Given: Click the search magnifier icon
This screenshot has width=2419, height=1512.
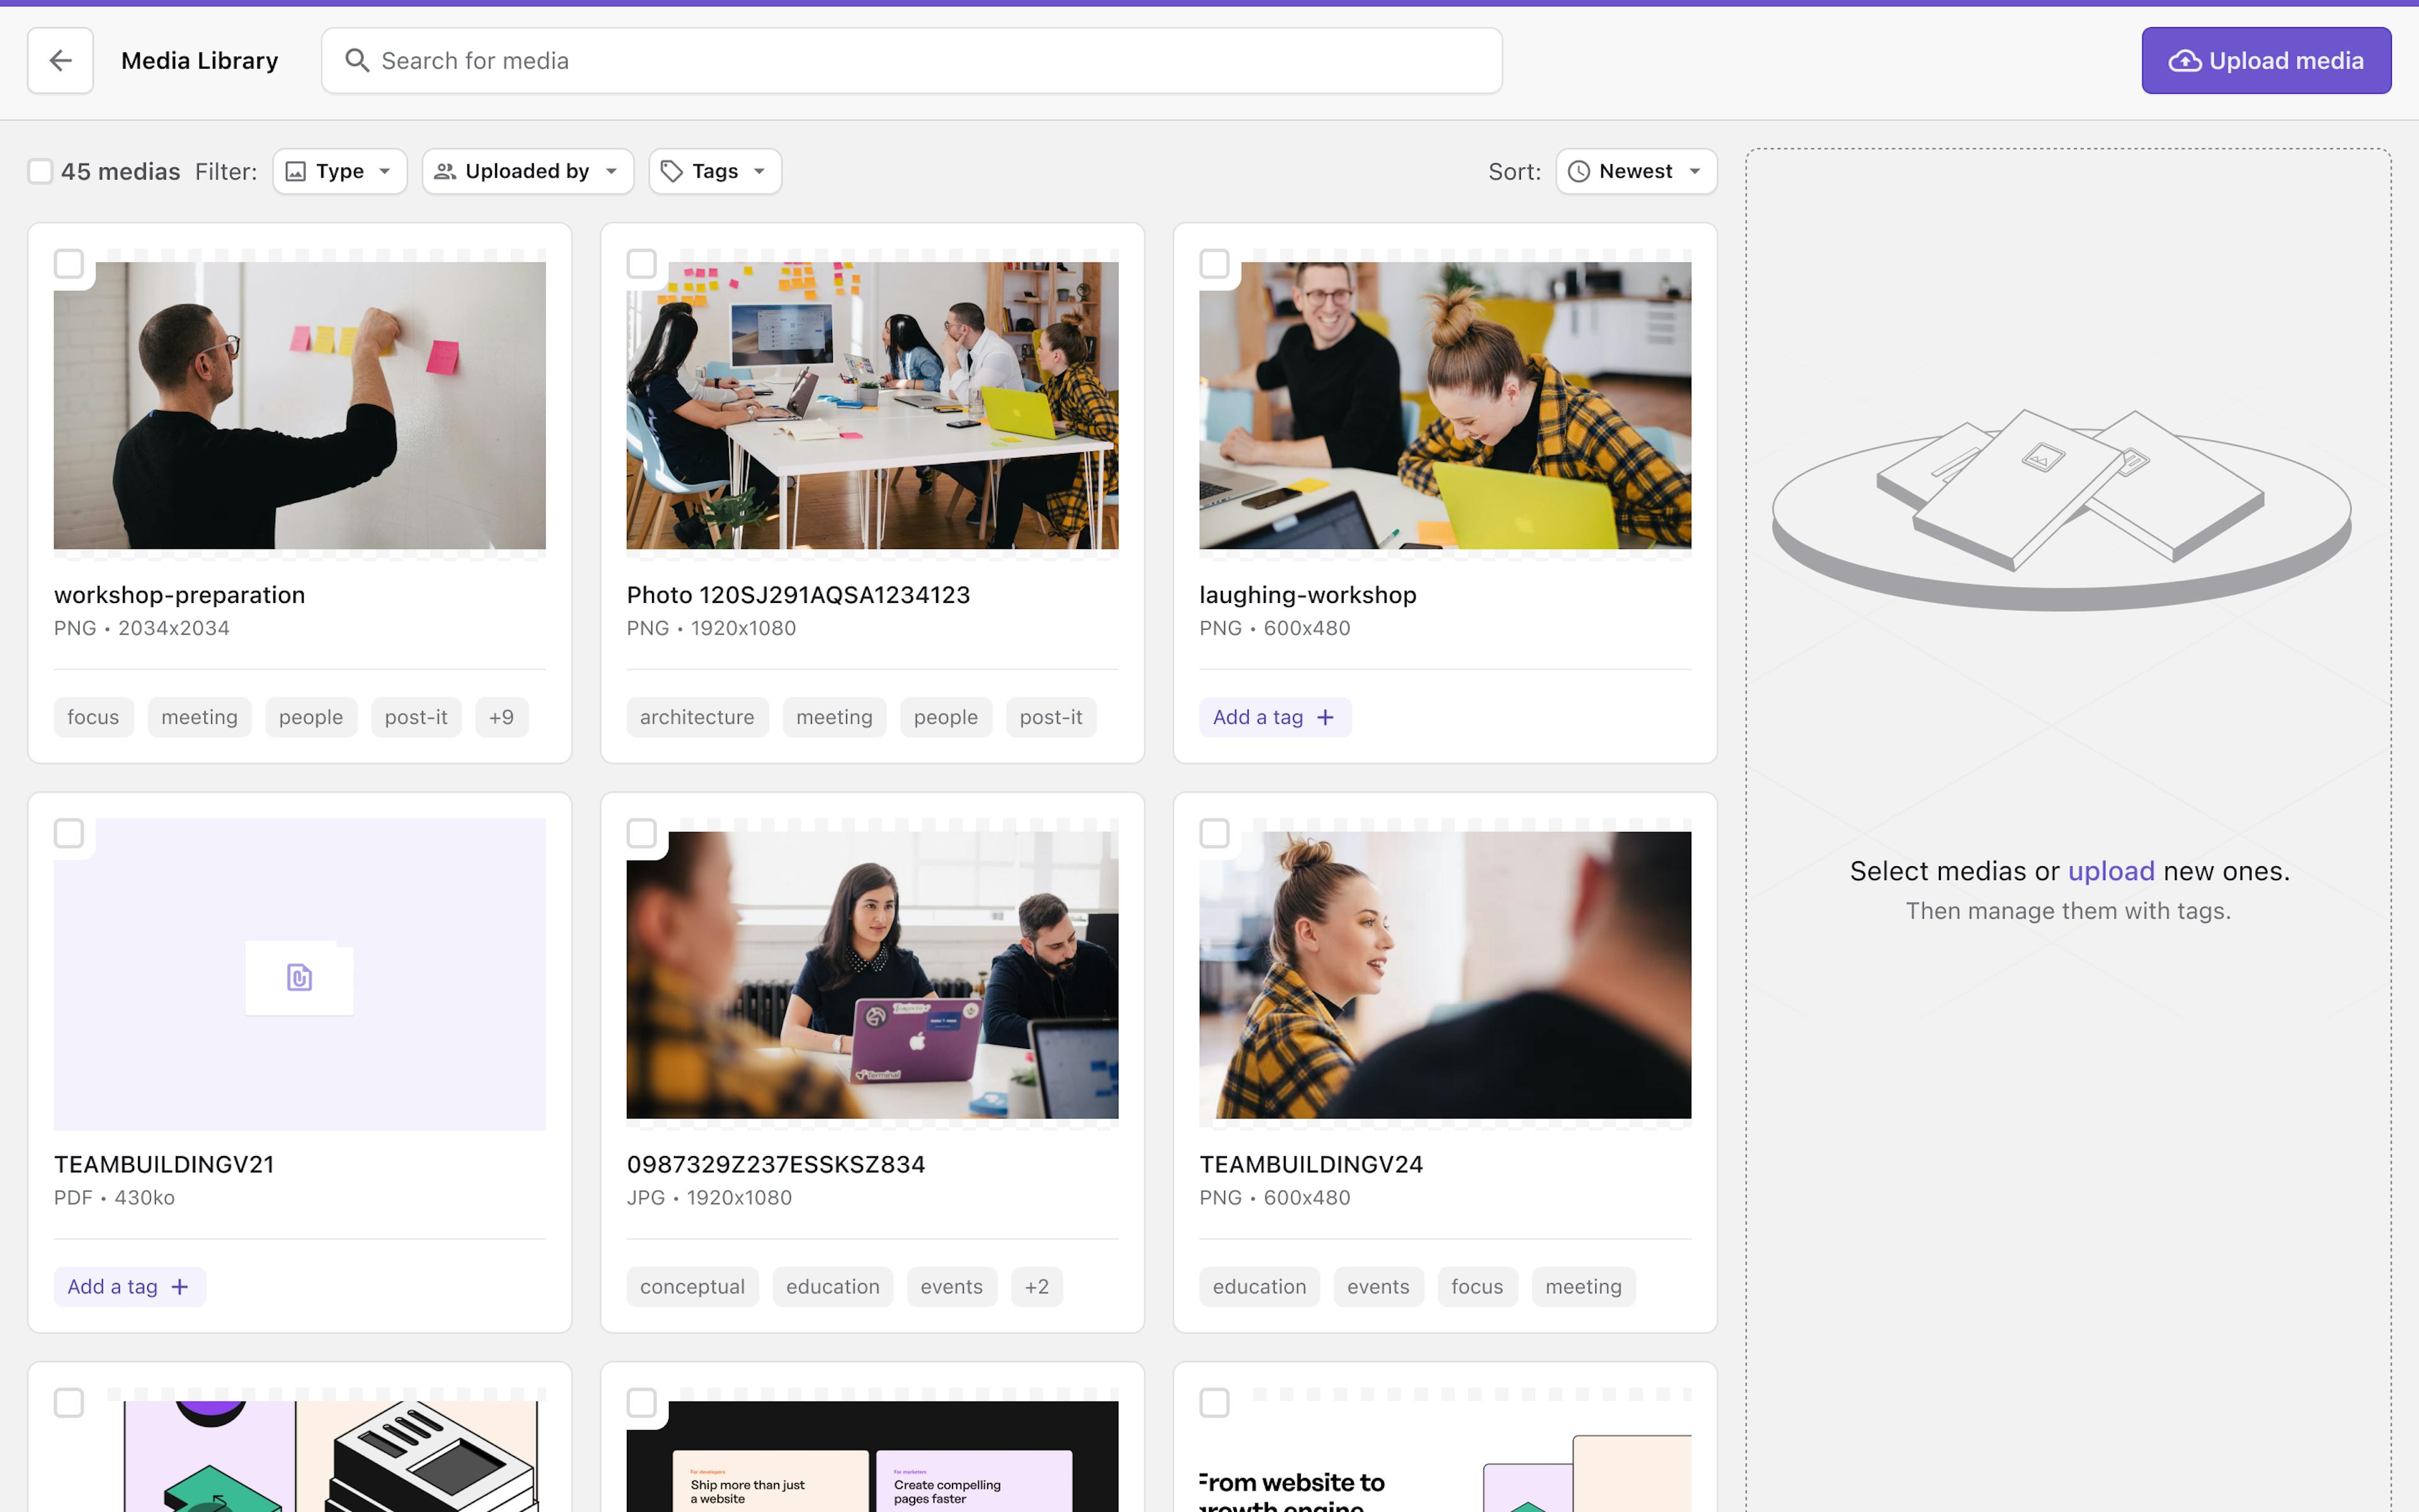Looking at the screenshot, I should point(357,60).
